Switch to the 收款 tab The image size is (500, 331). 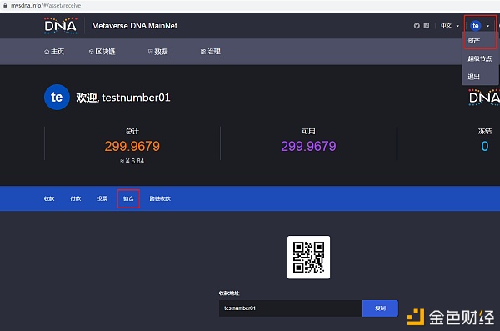click(x=49, y=198)
